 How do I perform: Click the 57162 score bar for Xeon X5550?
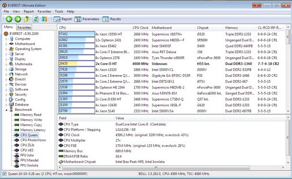pos(77,34)
